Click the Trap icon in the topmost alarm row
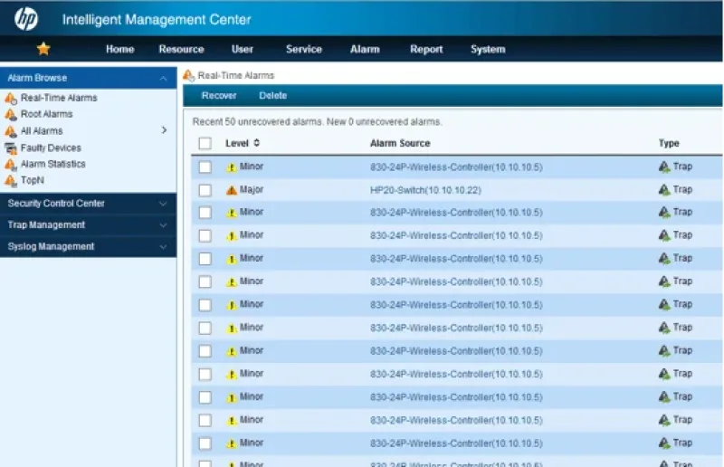The width and height of the screenshot is (724, 467). 664,167
